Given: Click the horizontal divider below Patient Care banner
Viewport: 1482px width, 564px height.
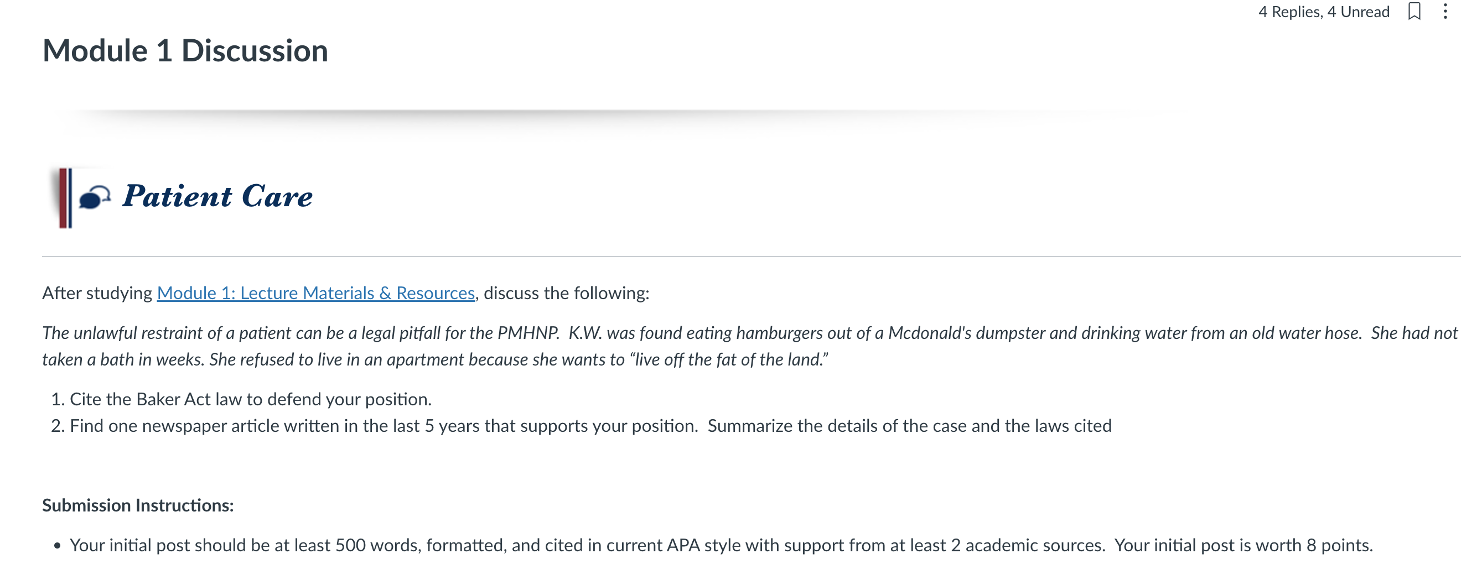Looking at the screenshot, I should coord(751,257).
